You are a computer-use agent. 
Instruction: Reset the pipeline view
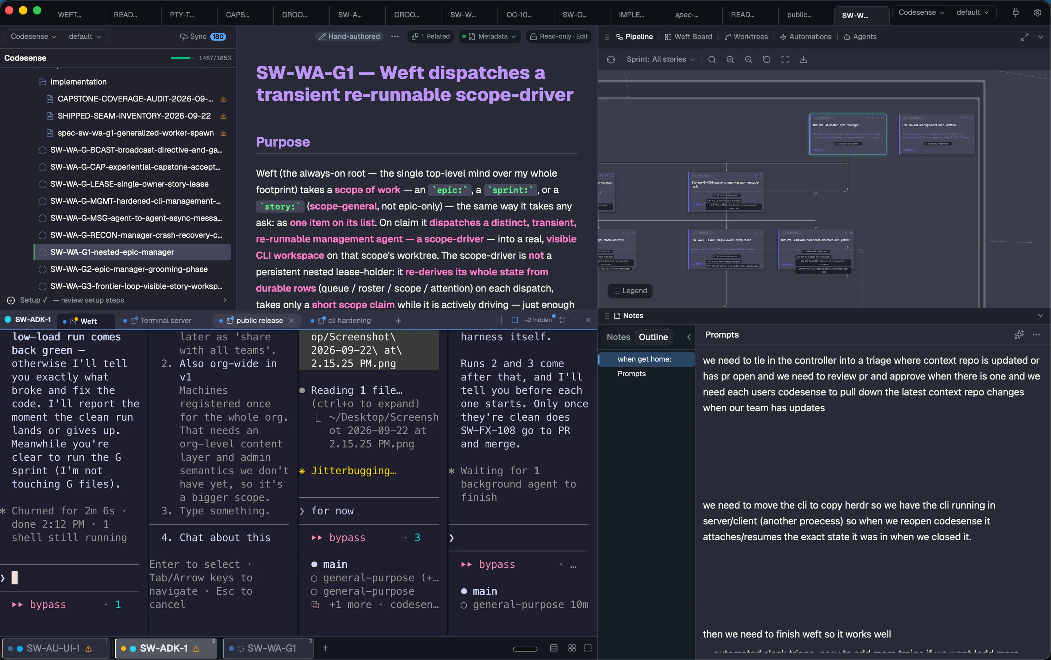[766, 60]
